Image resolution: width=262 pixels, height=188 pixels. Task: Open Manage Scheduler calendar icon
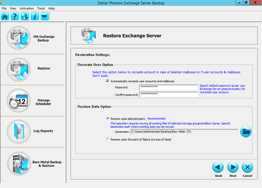(19, 100)
